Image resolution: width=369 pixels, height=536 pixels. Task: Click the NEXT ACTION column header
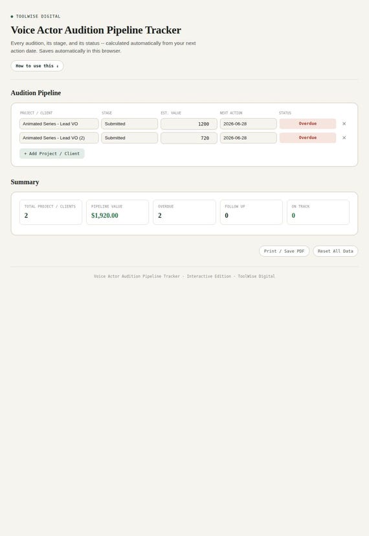click(231, 113)
